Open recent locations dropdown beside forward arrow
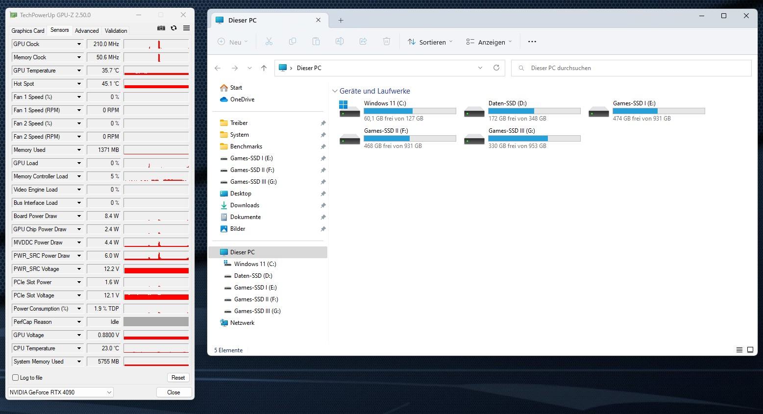The height and width of the screenshot is (414, 763). point(249,68)
